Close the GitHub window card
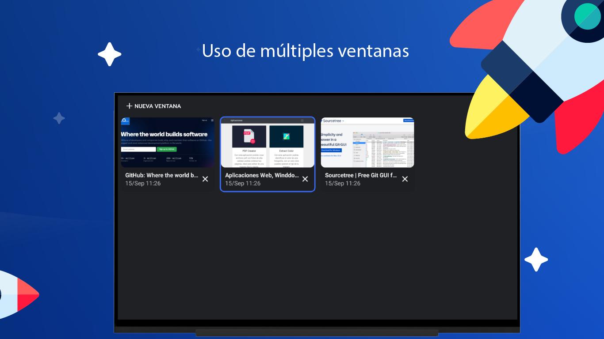The height and width of the screenshot is (339, 604). [205, 179]
